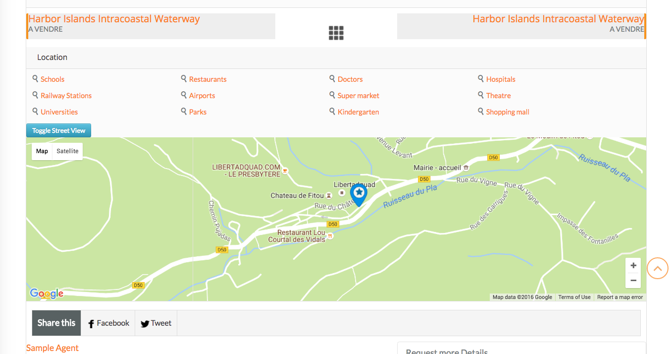Select the Map view tab
Viewport: 670px width, 354px height.
(42, 151)
